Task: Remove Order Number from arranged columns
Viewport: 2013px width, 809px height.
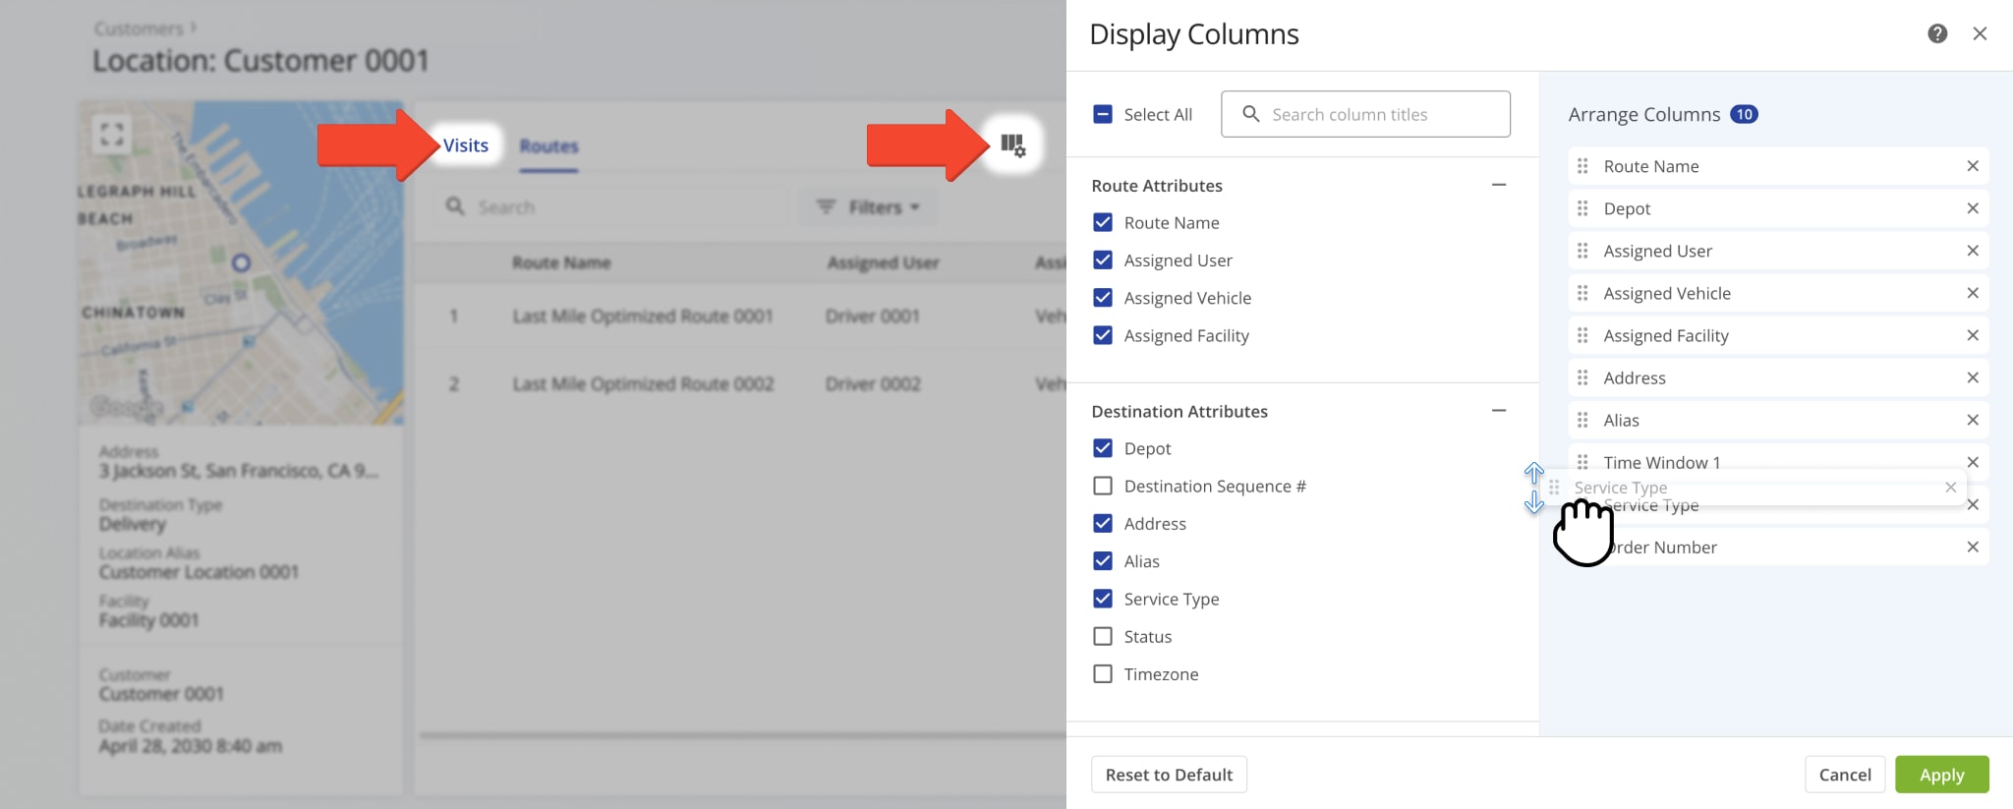Action: pos(1972,547)
